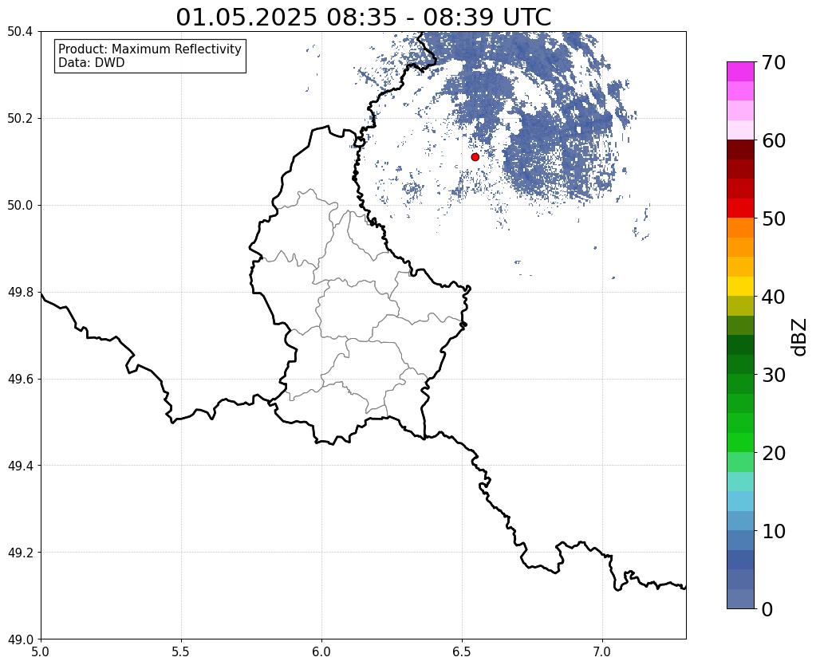Select the bright red colorbar segment near 50
Viewport: 816px width, 665px height.
coord(740,208)
